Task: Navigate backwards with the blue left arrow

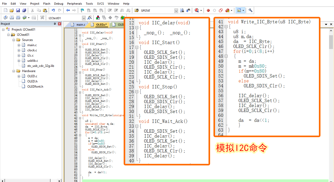Action: point(68,10)
